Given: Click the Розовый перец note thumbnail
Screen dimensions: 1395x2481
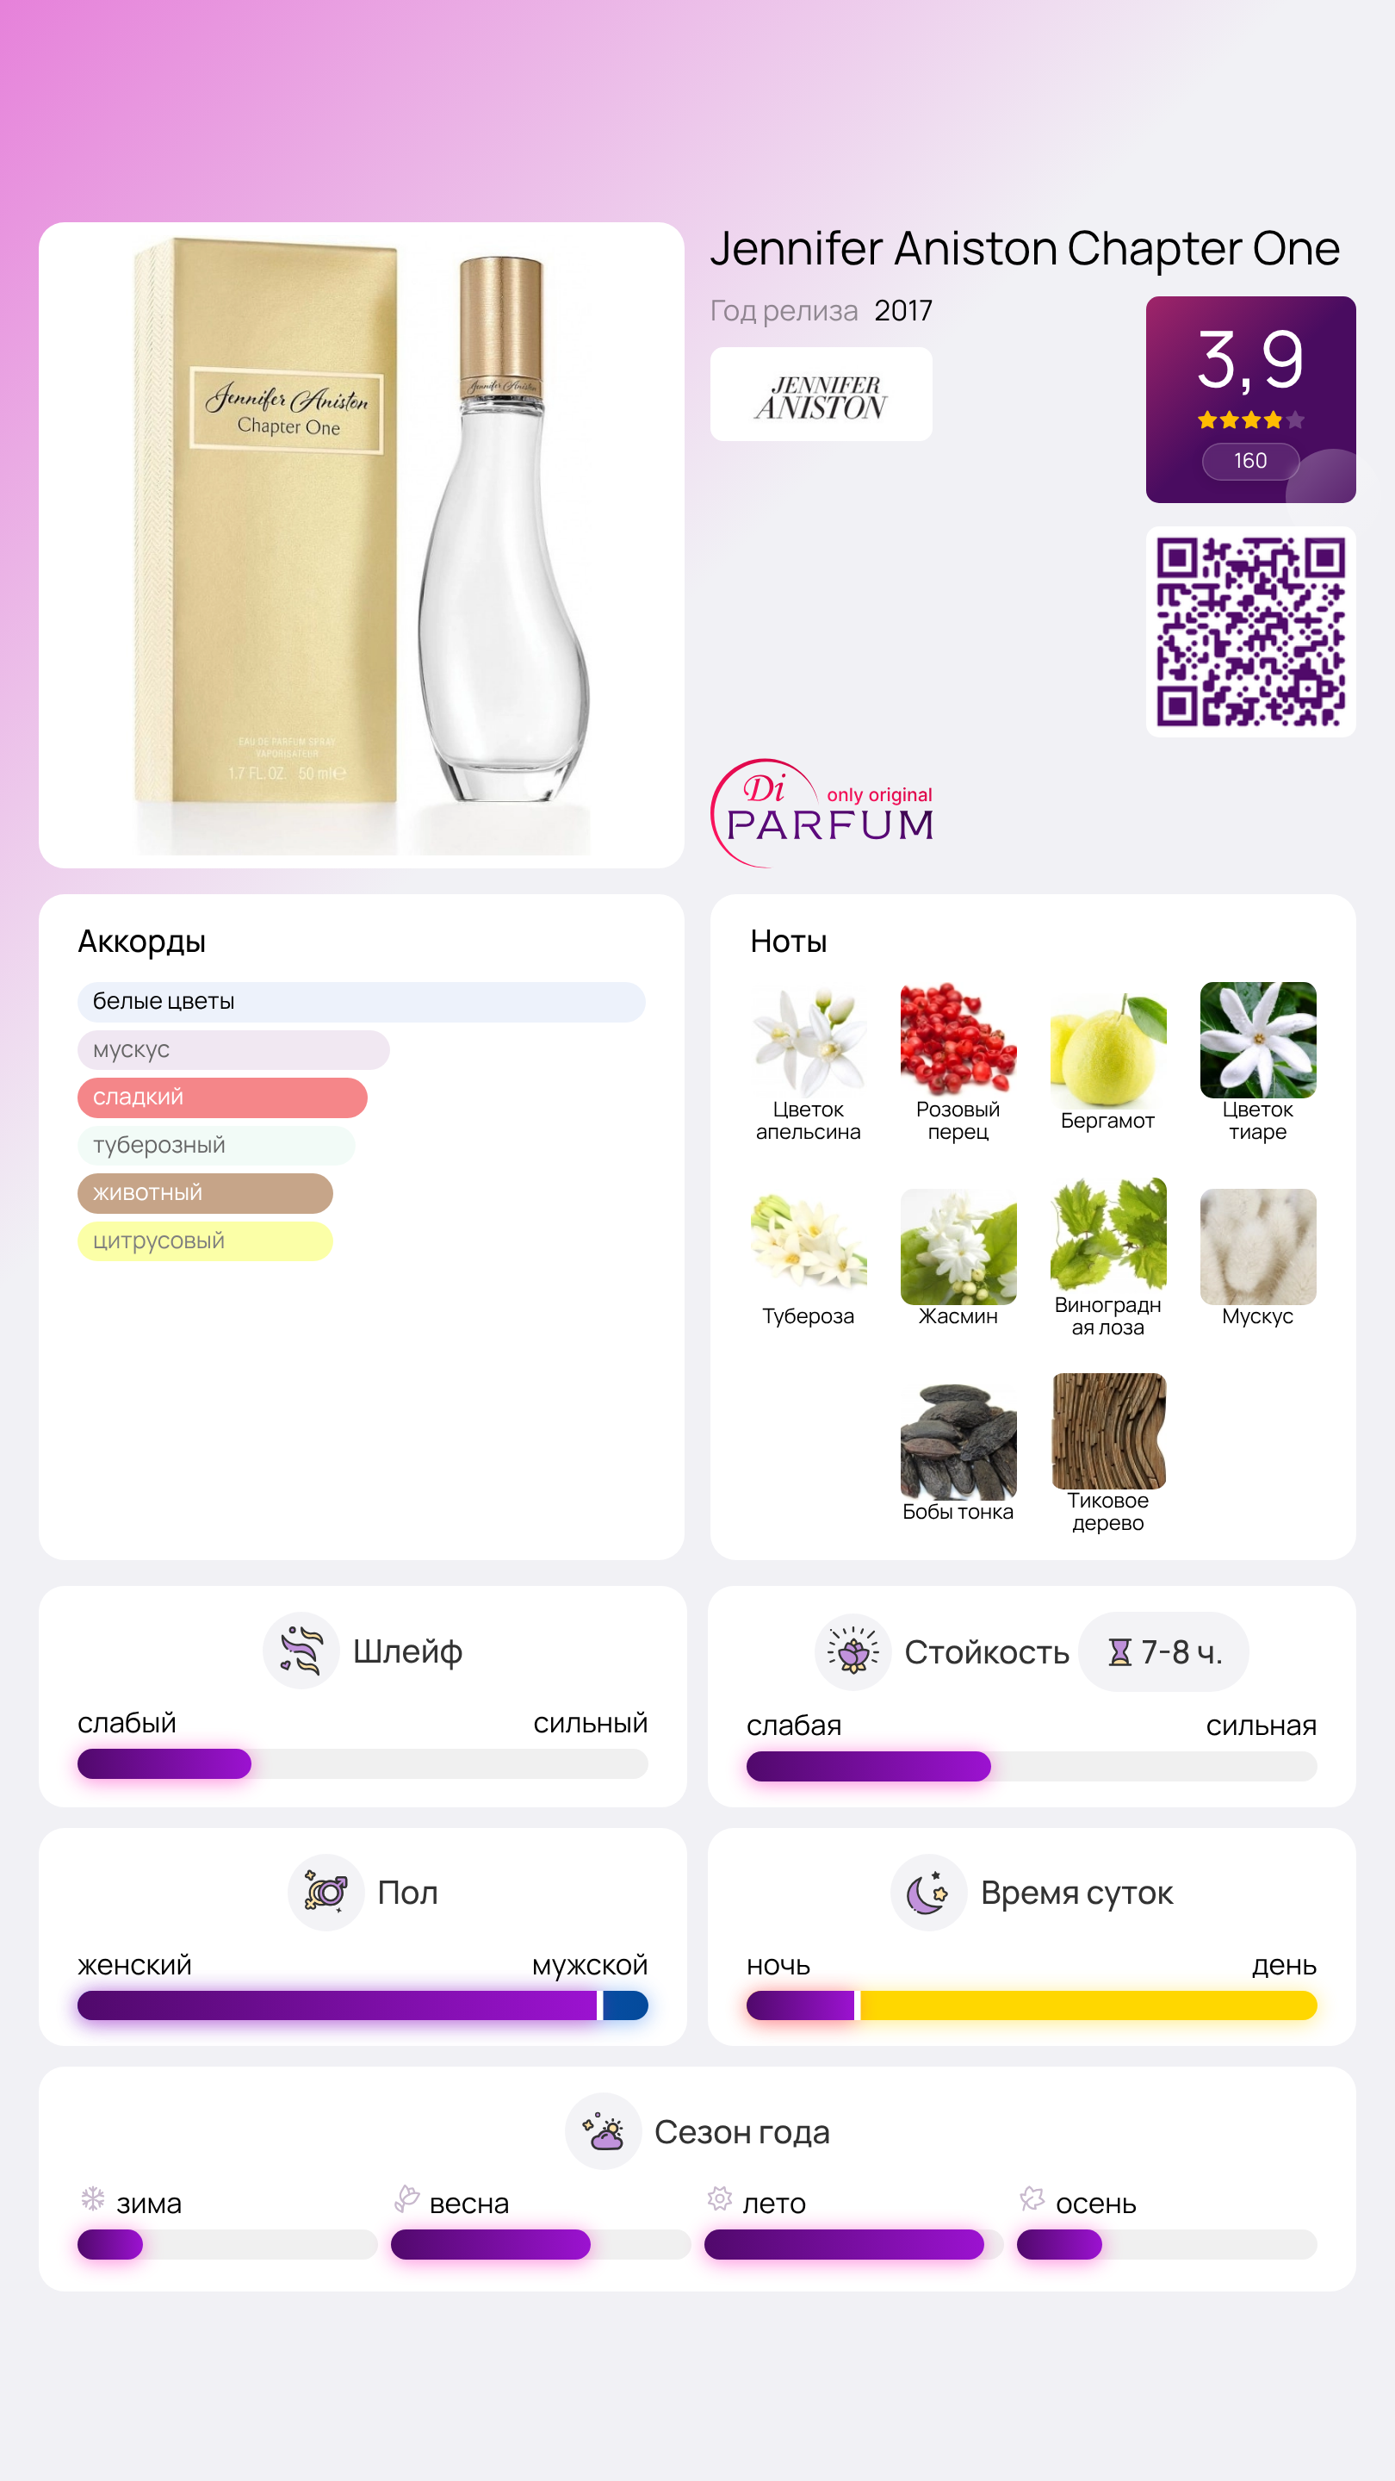Looking at the screenshot, I should [x=958, y=1040].
